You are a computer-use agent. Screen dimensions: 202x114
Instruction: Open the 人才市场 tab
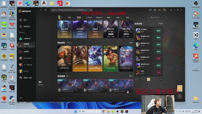click(x=89, y=17)
